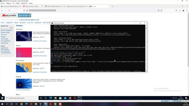Image resolution: width=189 pixels, height=106 pixels.
Task: Select the Command Prompt icon in the VM taskbar
Action: 79,98
